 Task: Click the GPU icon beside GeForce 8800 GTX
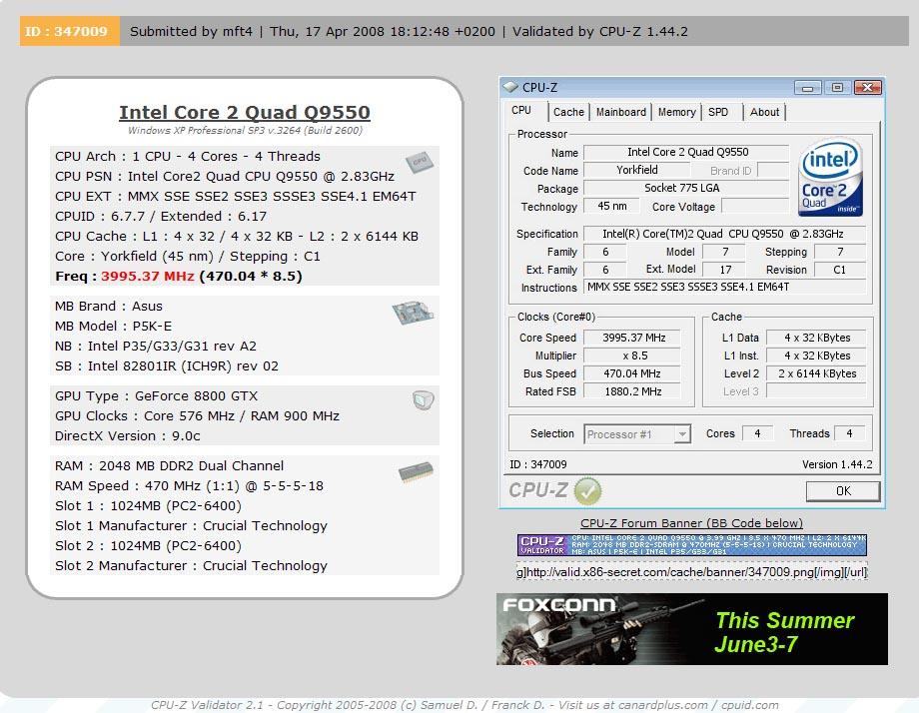[424, 400]
